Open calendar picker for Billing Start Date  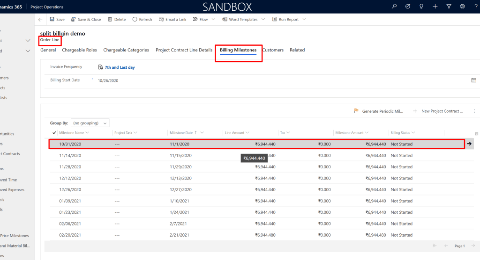point(473,80)
